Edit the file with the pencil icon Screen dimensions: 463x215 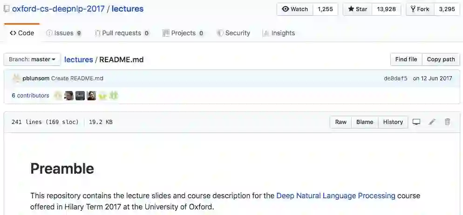(432, 122)
